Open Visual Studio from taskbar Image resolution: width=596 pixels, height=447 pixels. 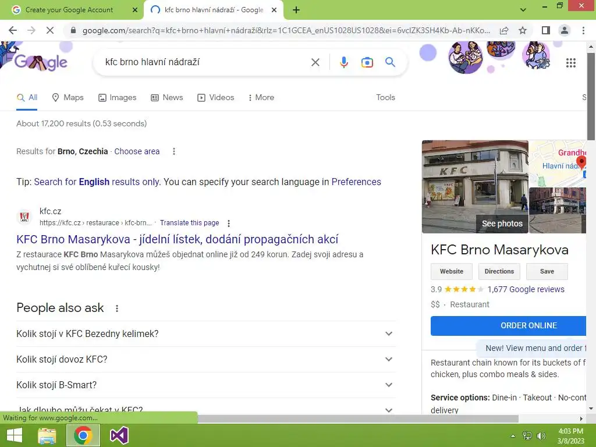pos(119,435)
